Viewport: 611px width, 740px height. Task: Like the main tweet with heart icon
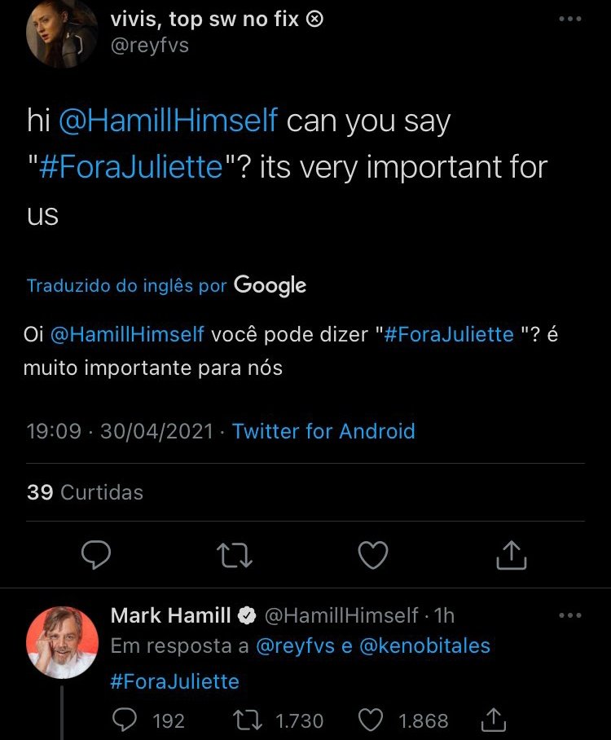pyautogui.click(x=373, y=556)
